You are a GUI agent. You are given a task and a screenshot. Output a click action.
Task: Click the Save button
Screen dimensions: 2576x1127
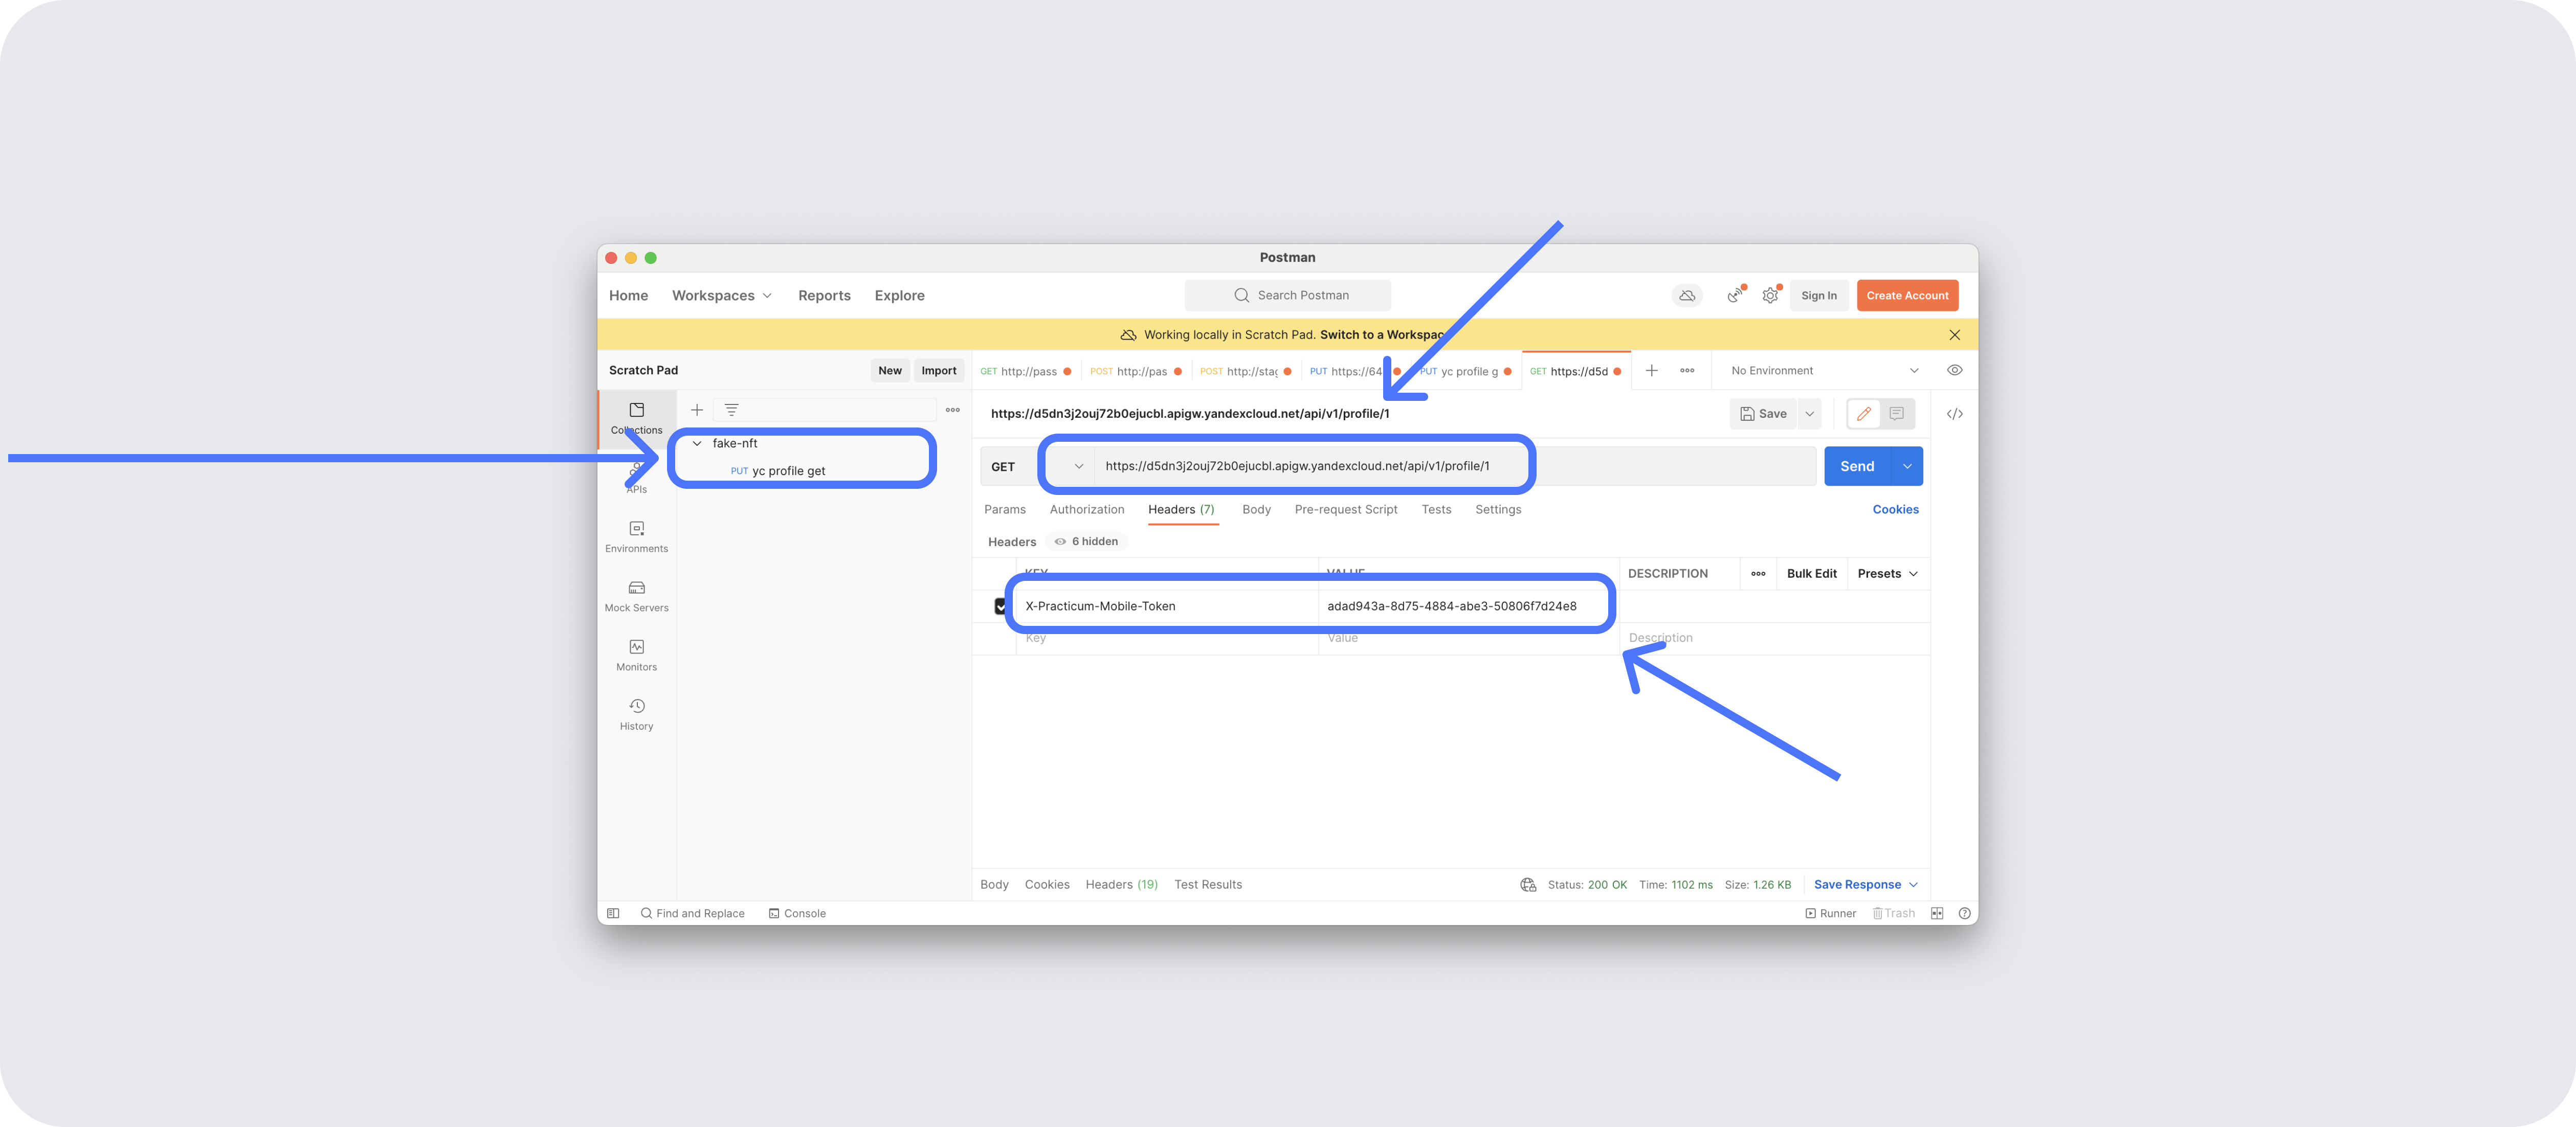pos(1763,414)
